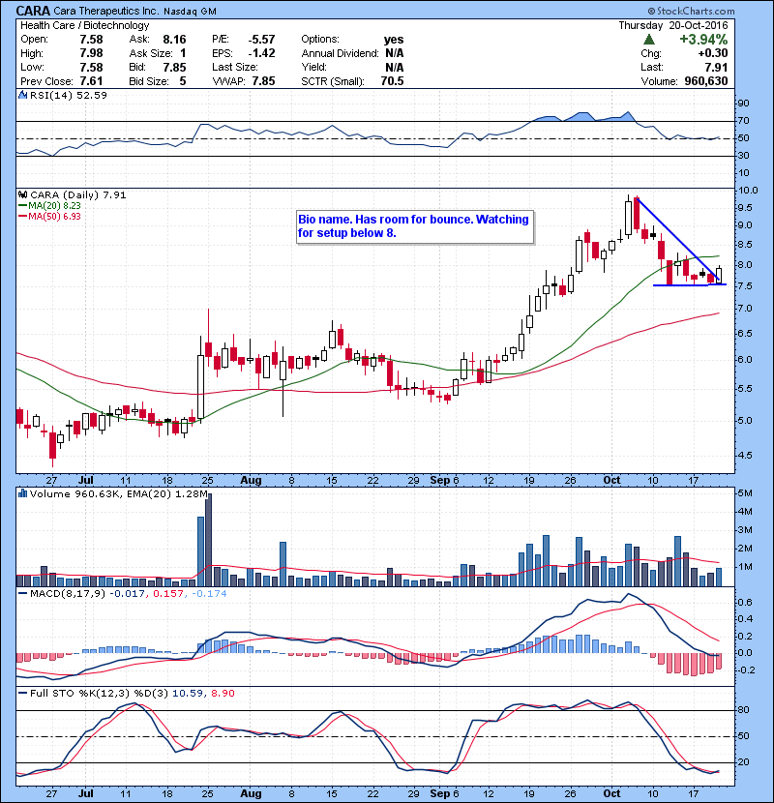The height and width of the screenshot is (803, 774).
Task: Open the StockCharts.com watermark link
Action: click(x=691, y=11)
